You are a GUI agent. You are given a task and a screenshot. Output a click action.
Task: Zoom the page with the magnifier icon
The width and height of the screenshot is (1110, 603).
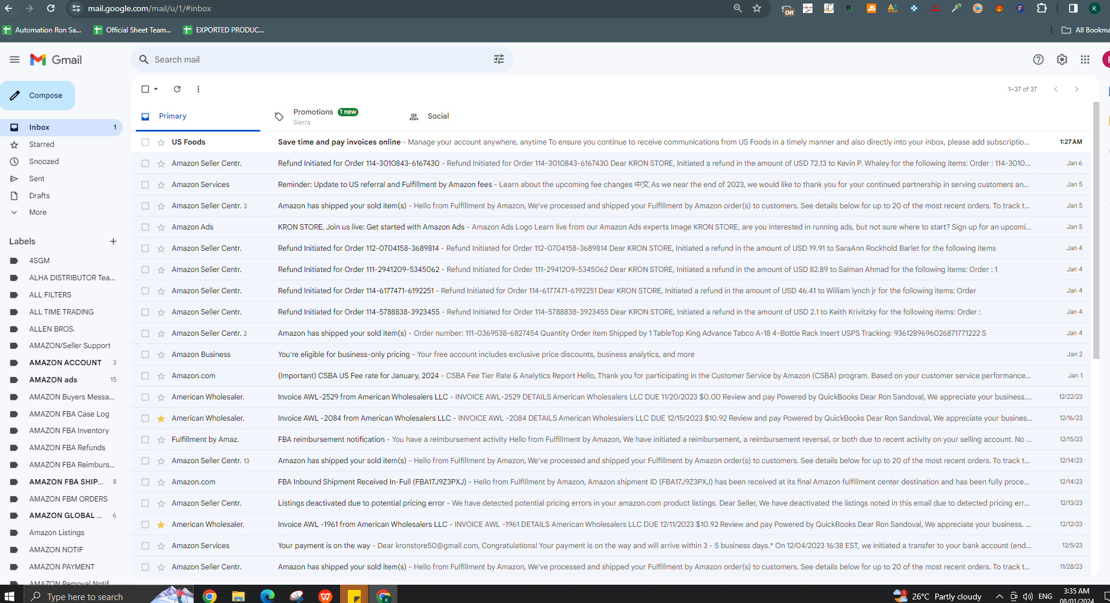(737, 8)
